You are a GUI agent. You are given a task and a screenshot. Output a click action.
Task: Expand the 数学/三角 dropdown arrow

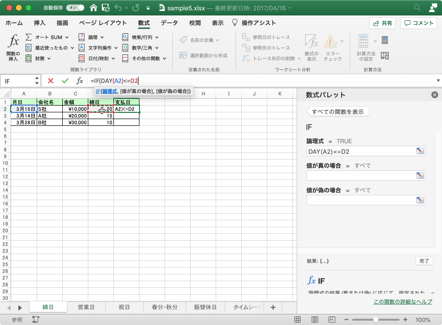tap(157, 48)
